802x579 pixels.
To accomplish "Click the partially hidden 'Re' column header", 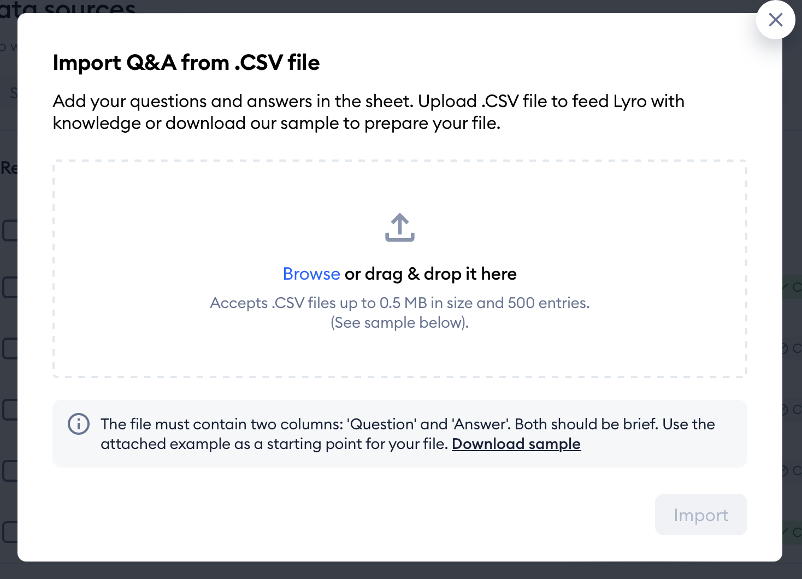I will point(9,168).
